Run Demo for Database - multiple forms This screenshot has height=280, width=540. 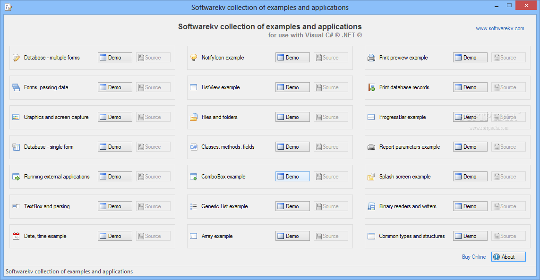coord(115,58)
